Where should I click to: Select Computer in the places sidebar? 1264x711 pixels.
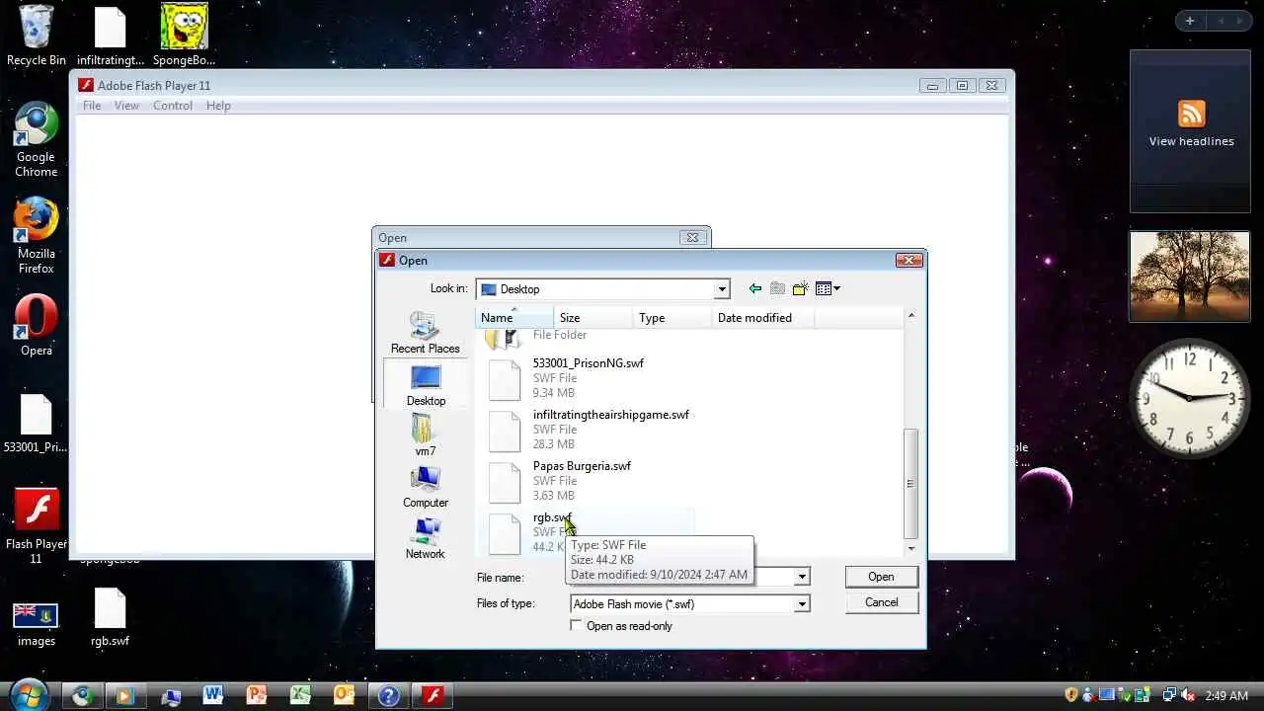point(426,487)
